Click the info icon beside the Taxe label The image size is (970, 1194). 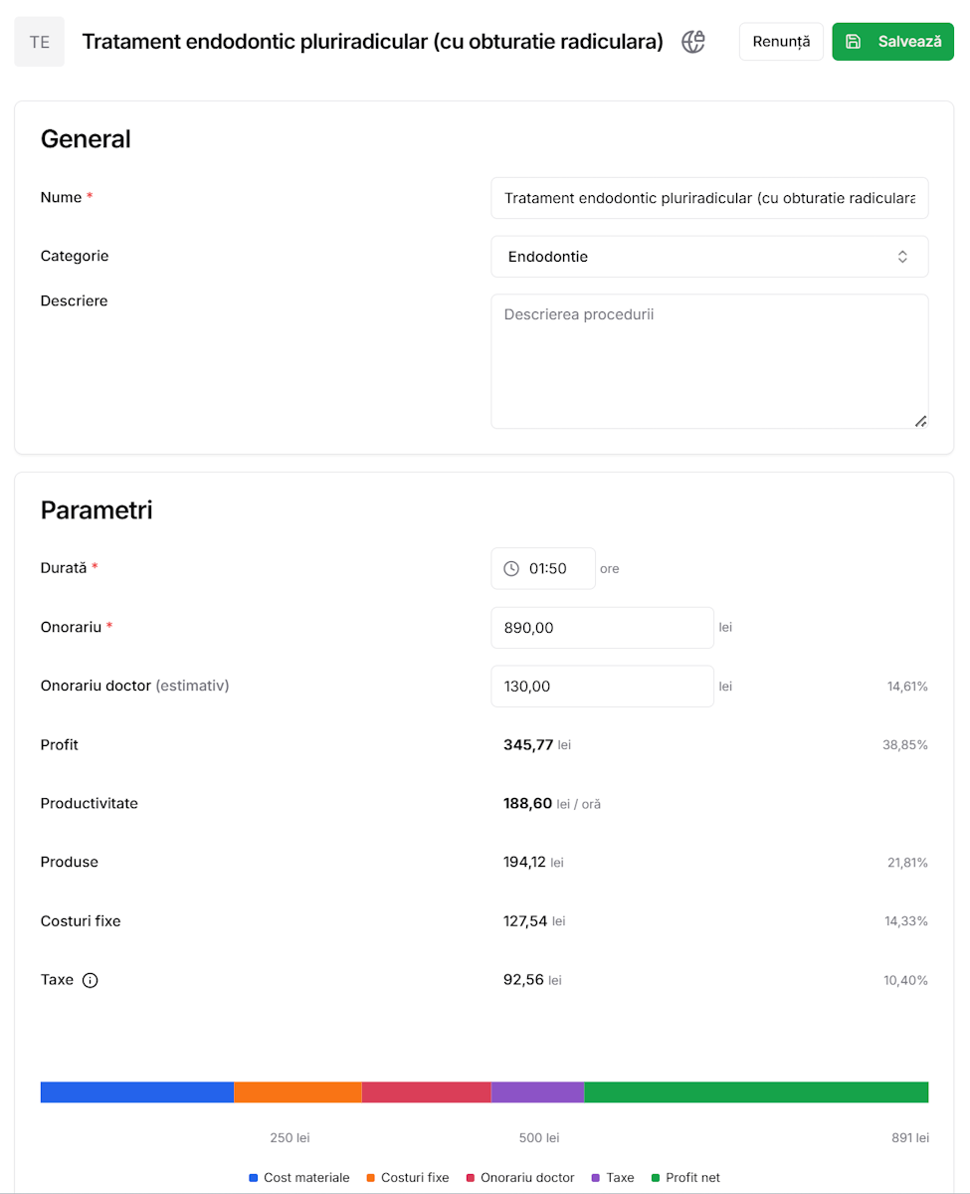(91, 980)
